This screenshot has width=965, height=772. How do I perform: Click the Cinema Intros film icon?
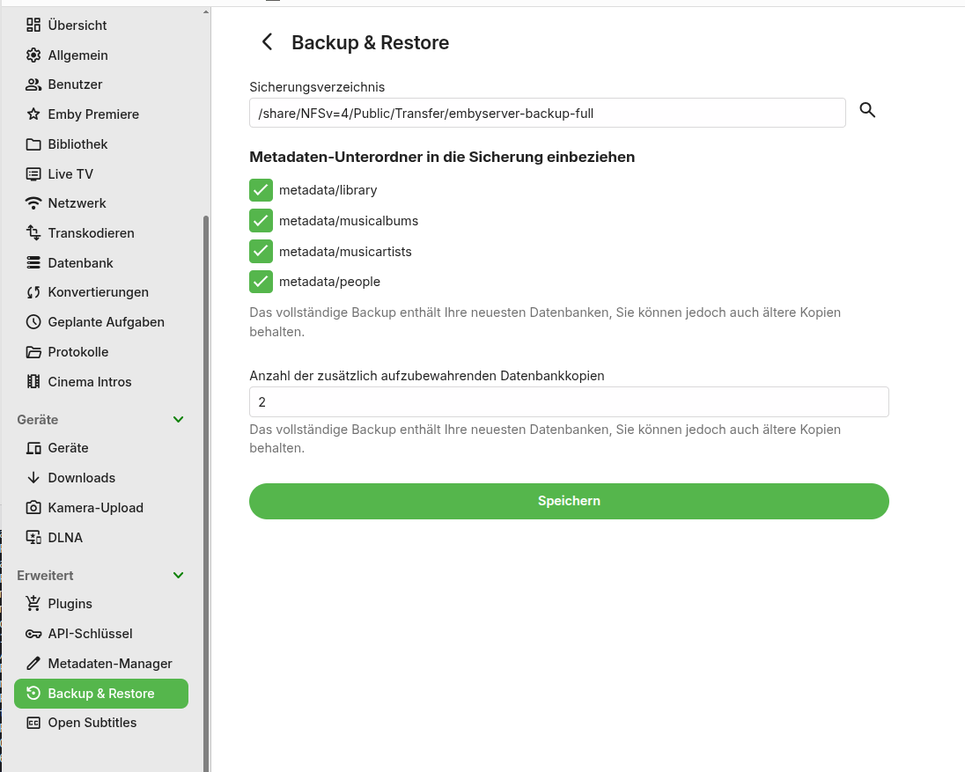pos(33,382)
